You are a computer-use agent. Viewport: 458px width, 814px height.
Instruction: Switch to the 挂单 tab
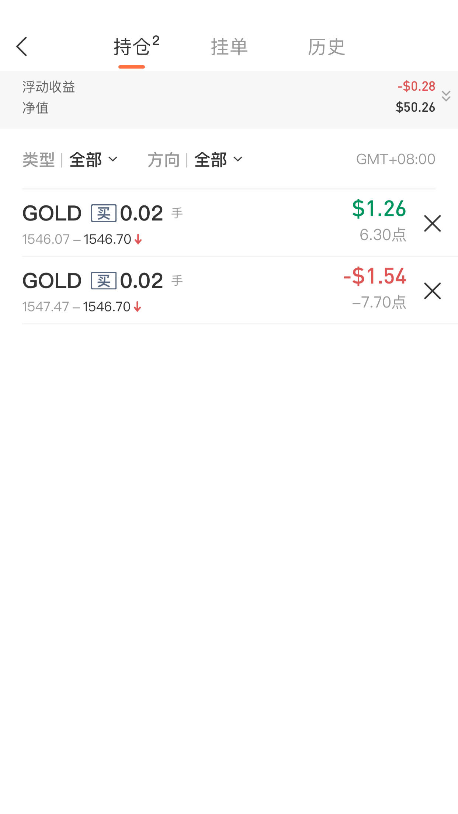[x=229, y=47]
